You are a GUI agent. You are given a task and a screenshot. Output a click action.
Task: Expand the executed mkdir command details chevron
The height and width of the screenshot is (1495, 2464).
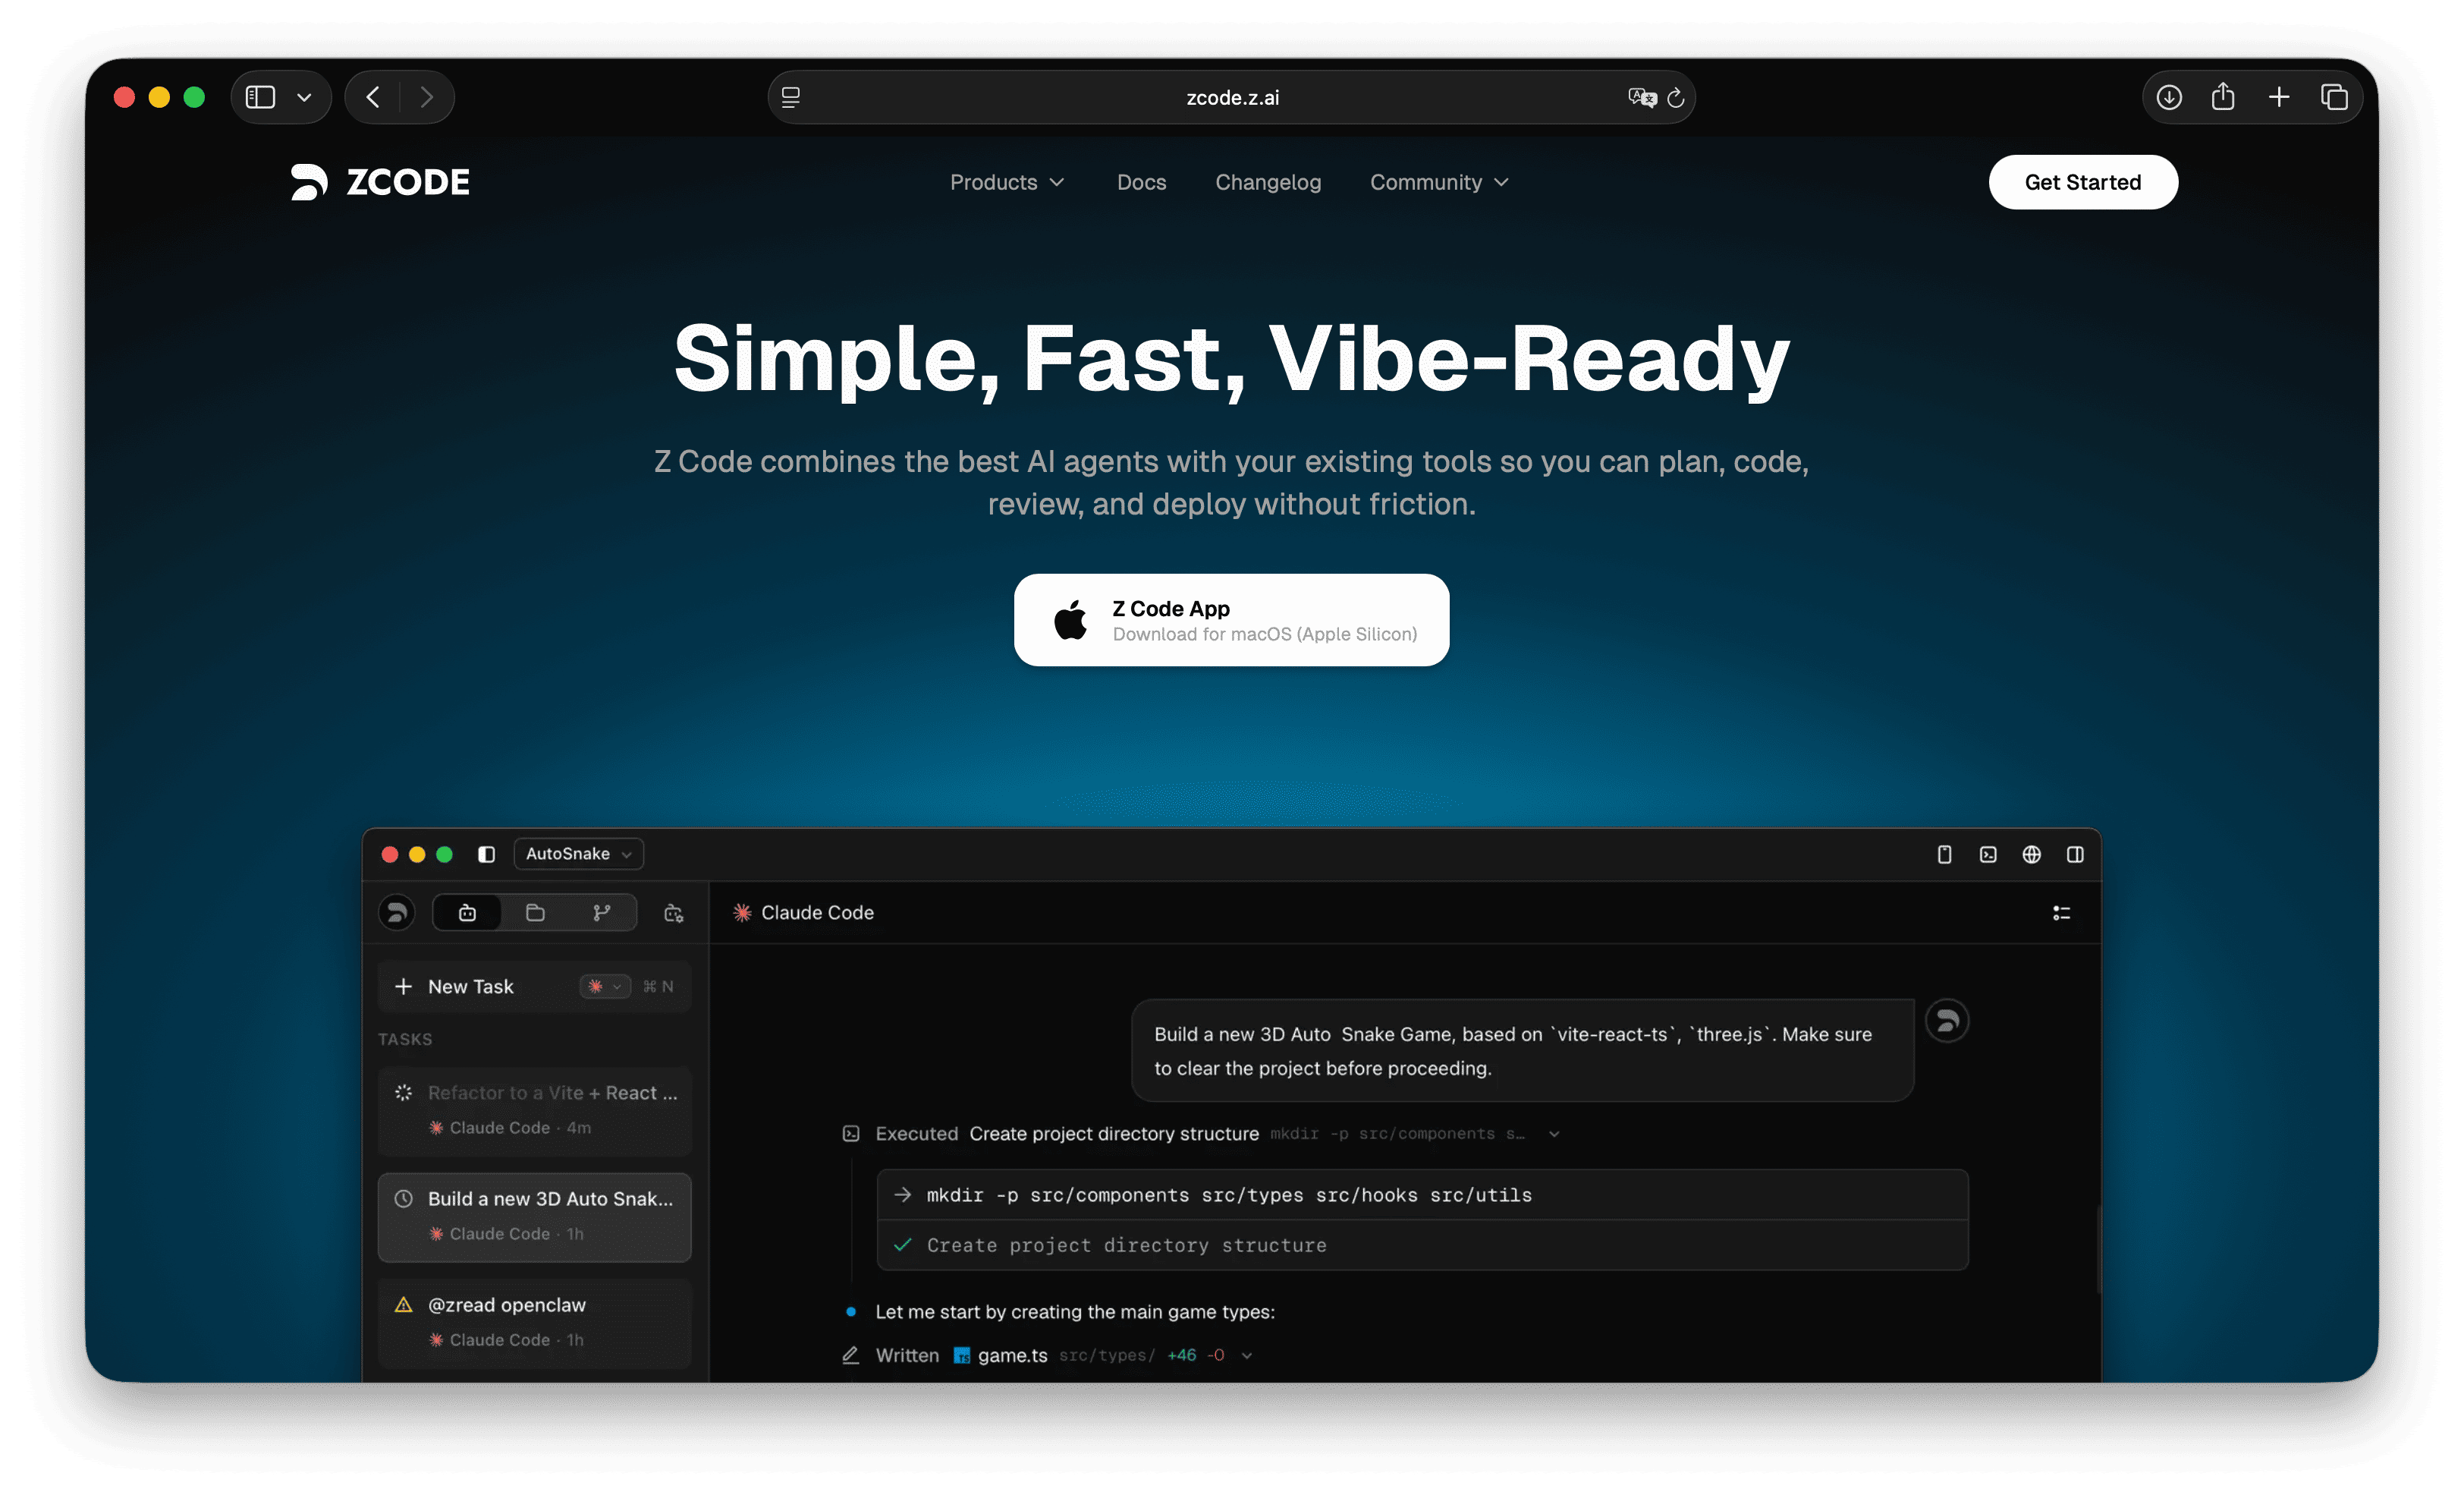pyautogui.click(x=1553, y=1134)
